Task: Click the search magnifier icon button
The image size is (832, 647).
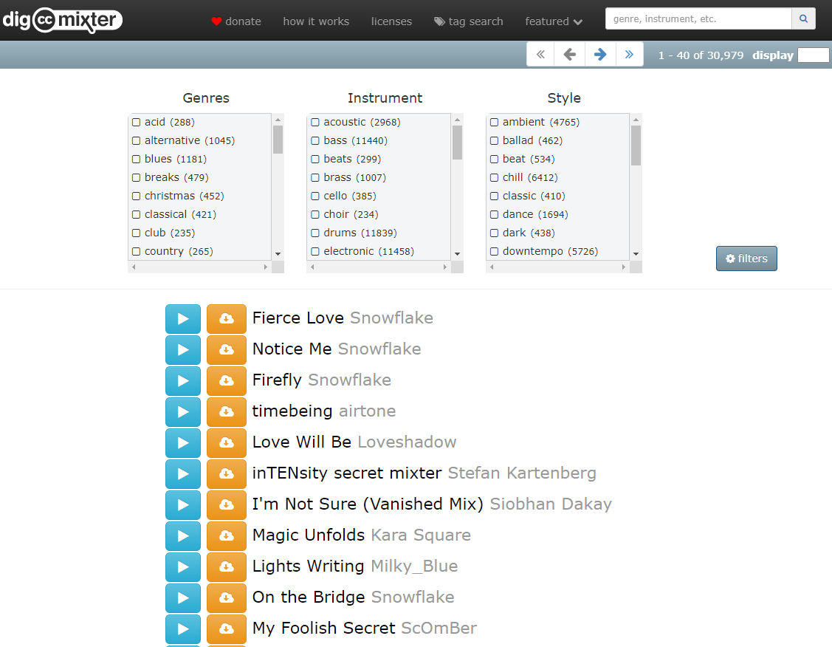Action: click(x=803, y=19)
